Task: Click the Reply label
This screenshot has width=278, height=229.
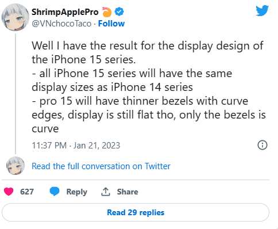Action: click(76, 192)
